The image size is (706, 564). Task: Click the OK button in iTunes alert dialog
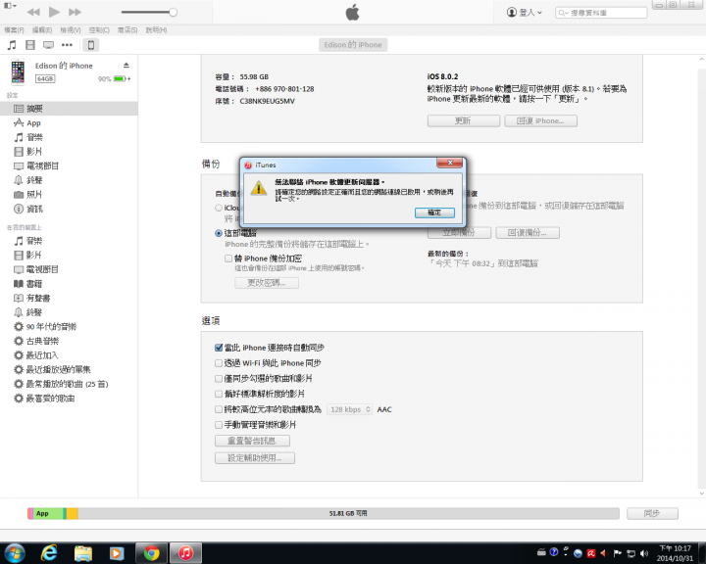pos(434,212)
